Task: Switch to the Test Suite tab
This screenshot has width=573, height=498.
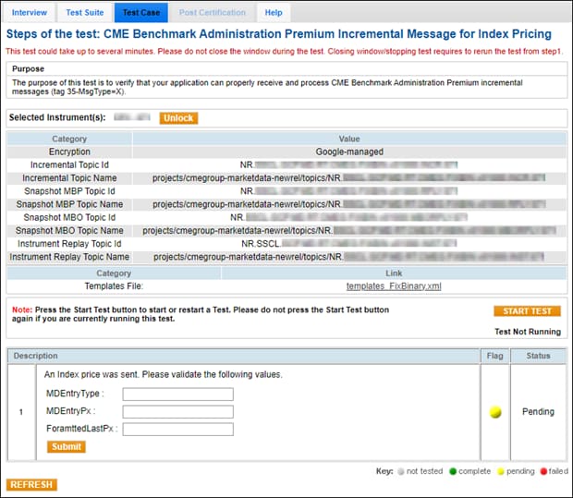Action: click(x=85, y=13)
